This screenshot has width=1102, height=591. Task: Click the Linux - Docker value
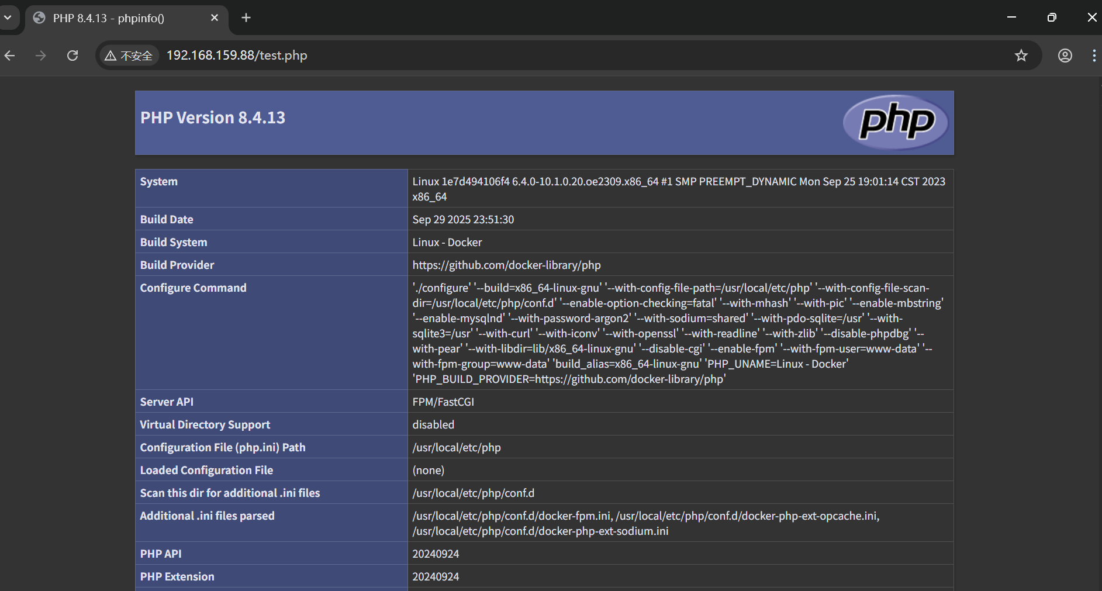(447, 243)
